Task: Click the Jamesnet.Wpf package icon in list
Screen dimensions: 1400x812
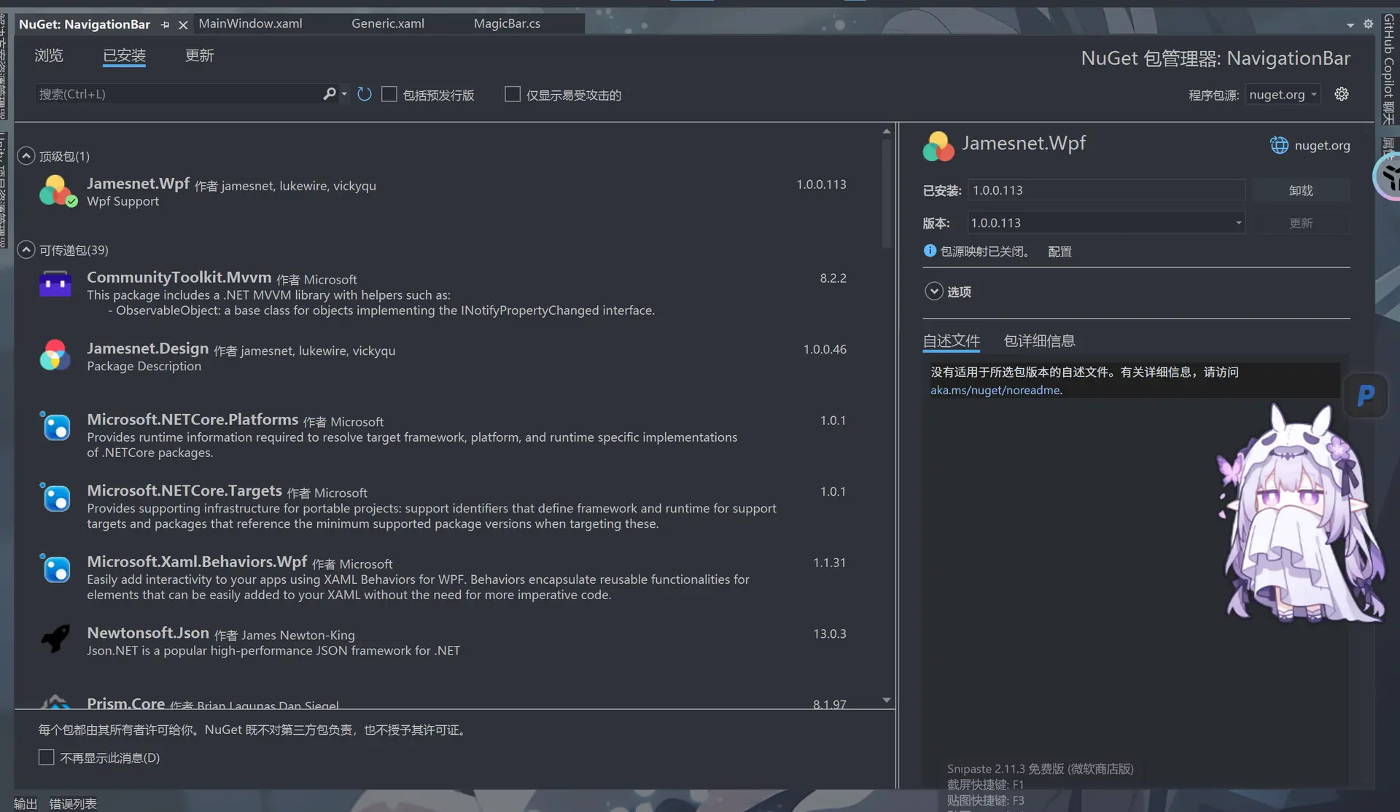Action: [x=58, y=191]
